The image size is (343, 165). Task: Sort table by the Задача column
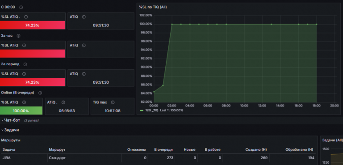coord(9,150)
